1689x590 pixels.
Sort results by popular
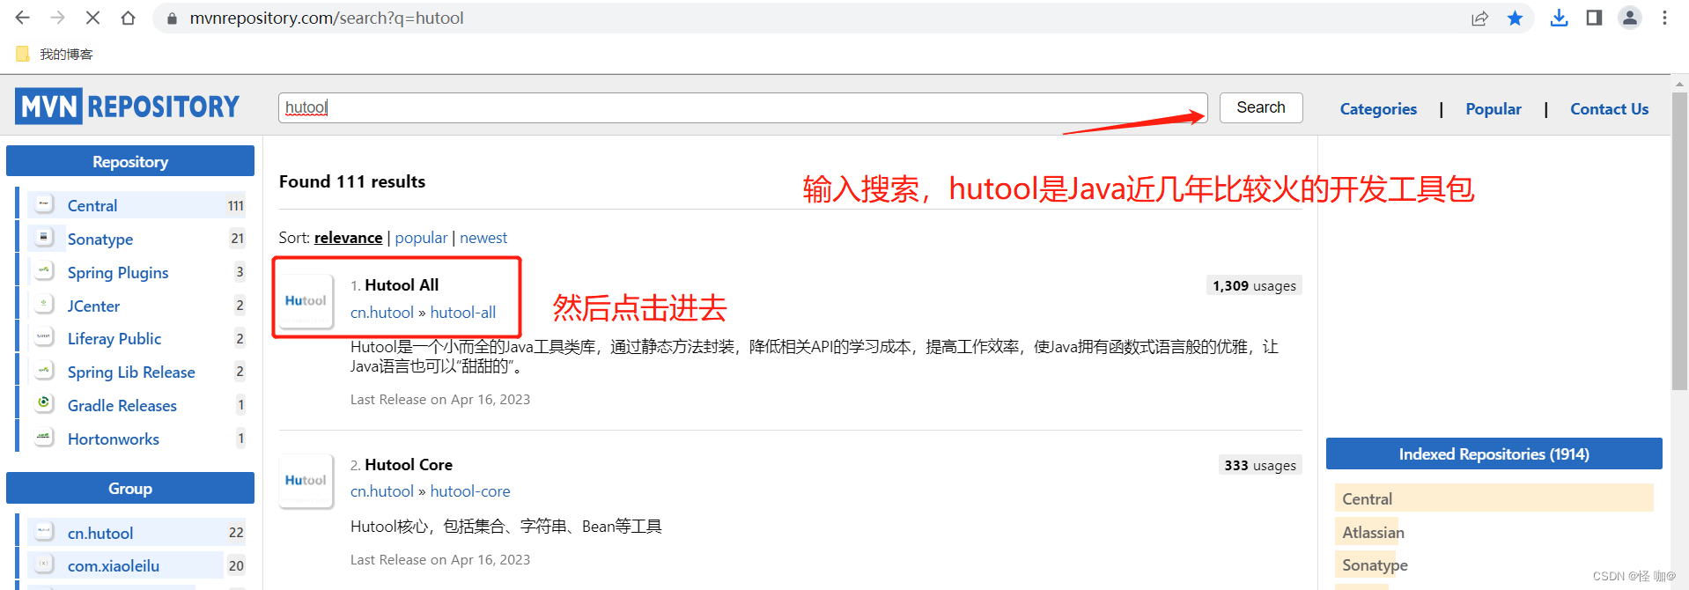(421, 238)
